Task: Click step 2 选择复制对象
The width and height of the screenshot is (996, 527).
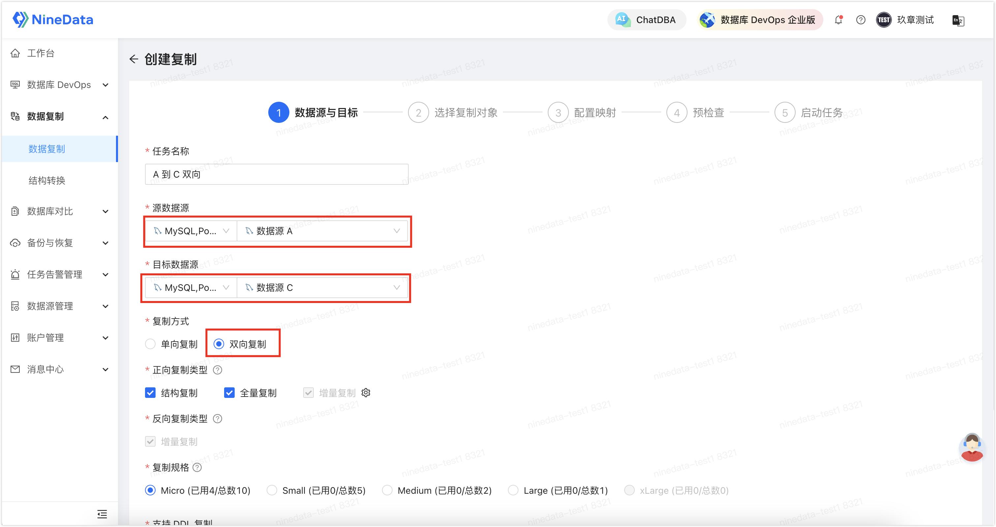Action: [453, 112]
